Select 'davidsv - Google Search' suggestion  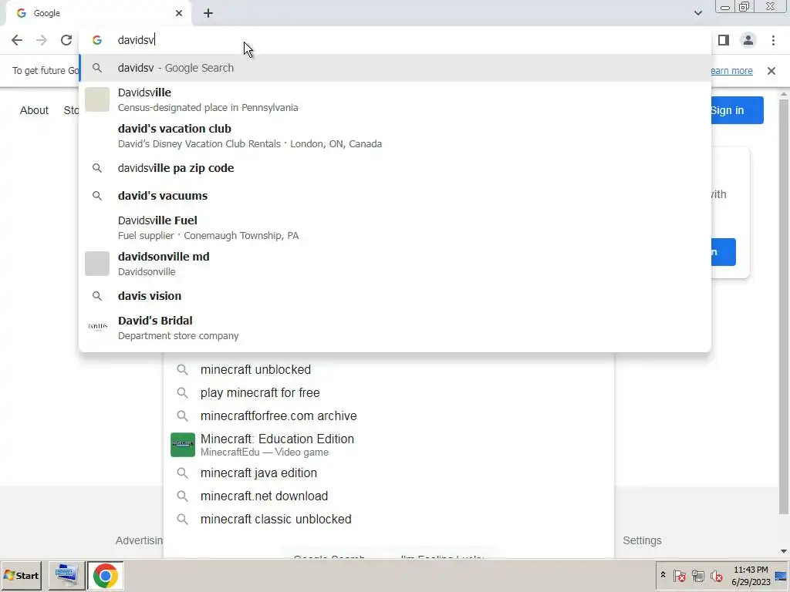tap(395, 68)
